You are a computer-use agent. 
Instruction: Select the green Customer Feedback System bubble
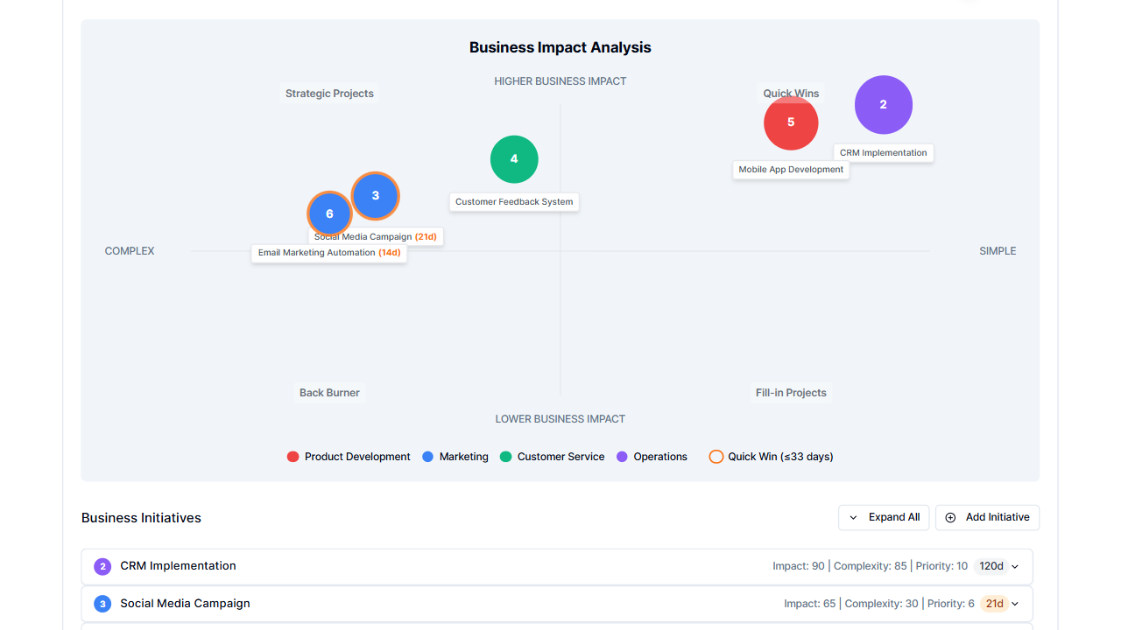[x=514, y=159]
